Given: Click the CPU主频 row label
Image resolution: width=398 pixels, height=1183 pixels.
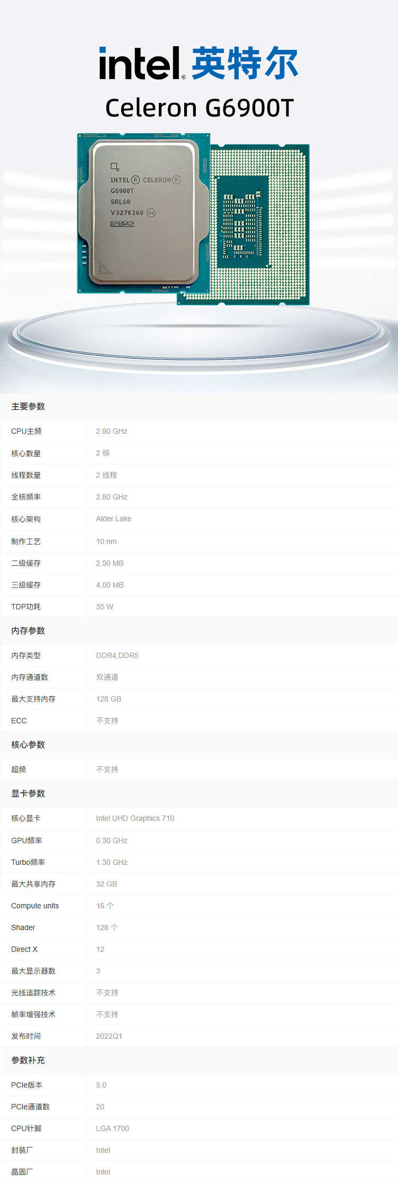Looking at the screenshot, I should [26, 431].
